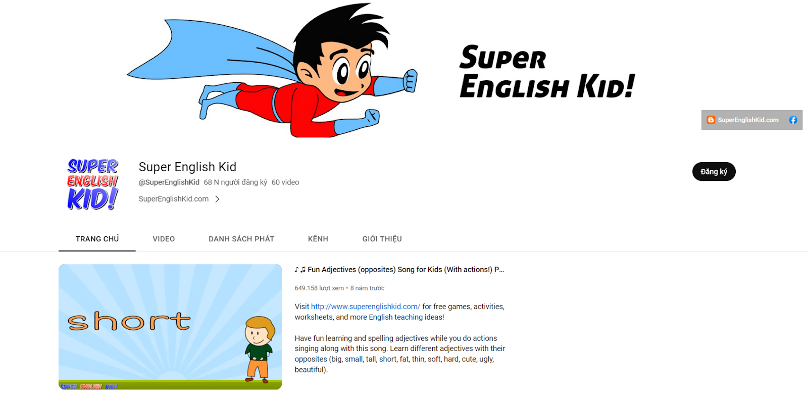Select the TRANG CHỦ tab
Image resolution: width=808 pixels, height=402 pixels.
pyautogui.click(x=97, y=239)
